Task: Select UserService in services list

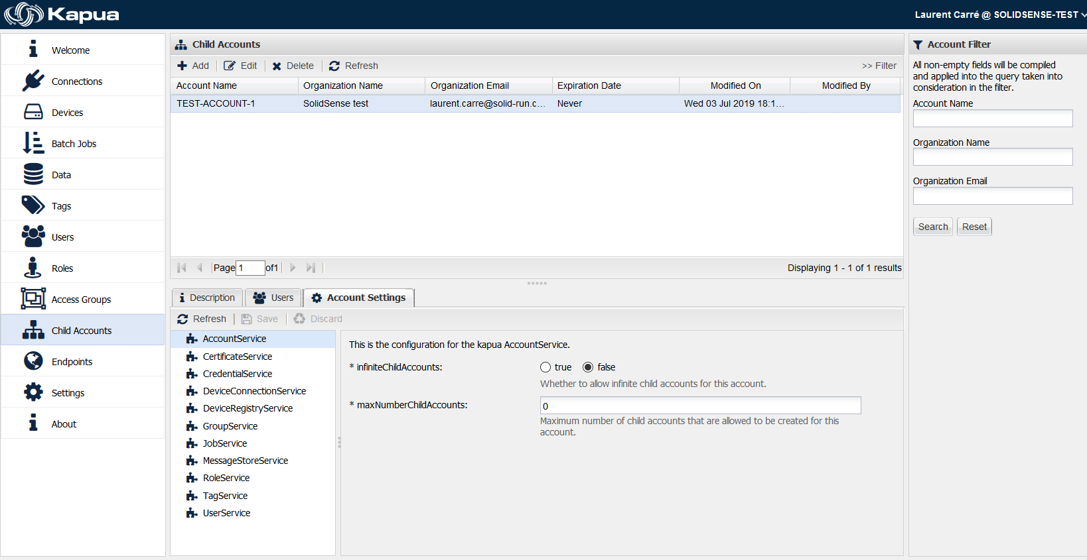Action: pos(253,513)
